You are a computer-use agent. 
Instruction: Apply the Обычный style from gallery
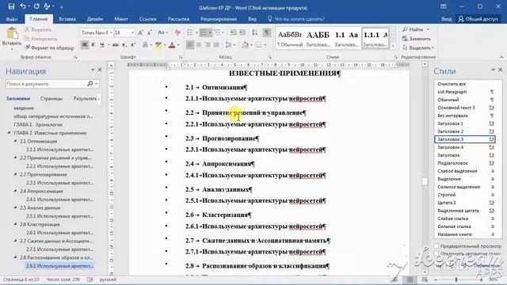(290, 38)
